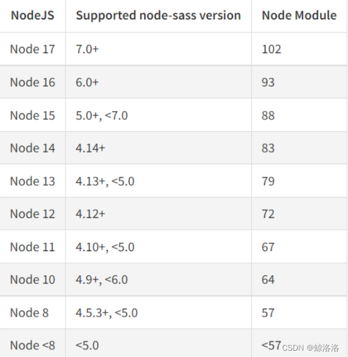This screenshot has width=348, height=357.
Task: Select the Node 12 cell
Action: coord(33,214)
